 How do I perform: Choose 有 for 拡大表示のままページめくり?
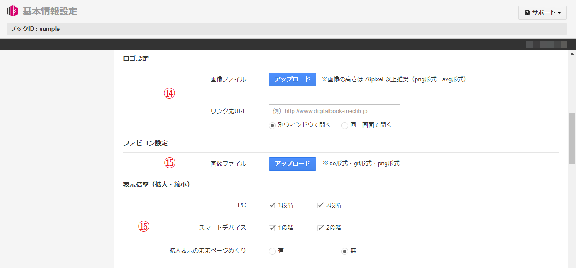coord(273,251)
